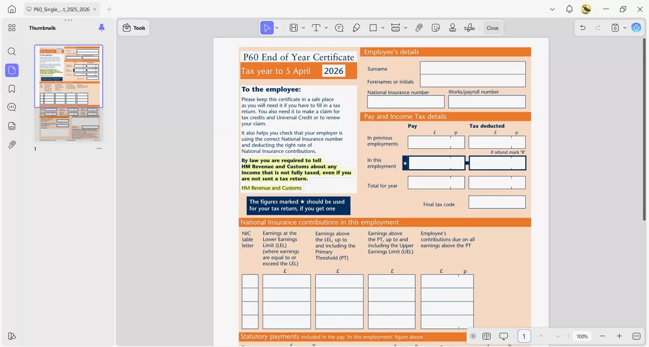Go to the previous page arrow
This screenshot has height=347, width=649.
(x=541, y=337)
